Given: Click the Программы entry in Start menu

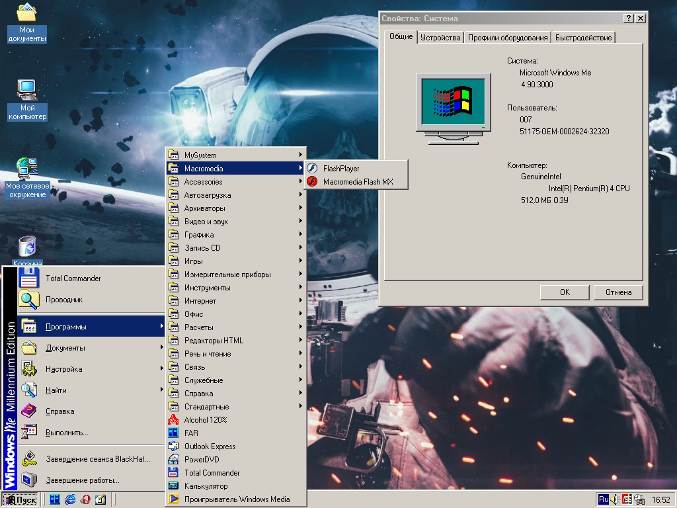Looking at the screenshot, I should click(x=91, y=326).
